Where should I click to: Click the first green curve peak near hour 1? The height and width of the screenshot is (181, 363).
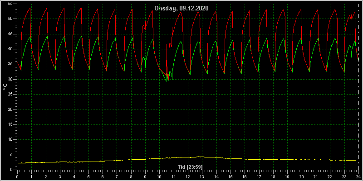pos(30,36)
